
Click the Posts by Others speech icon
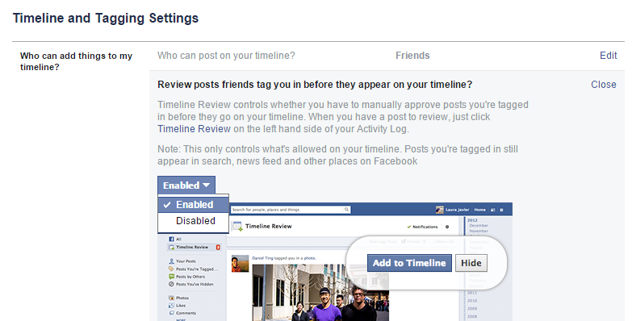[x=171, y=277]
